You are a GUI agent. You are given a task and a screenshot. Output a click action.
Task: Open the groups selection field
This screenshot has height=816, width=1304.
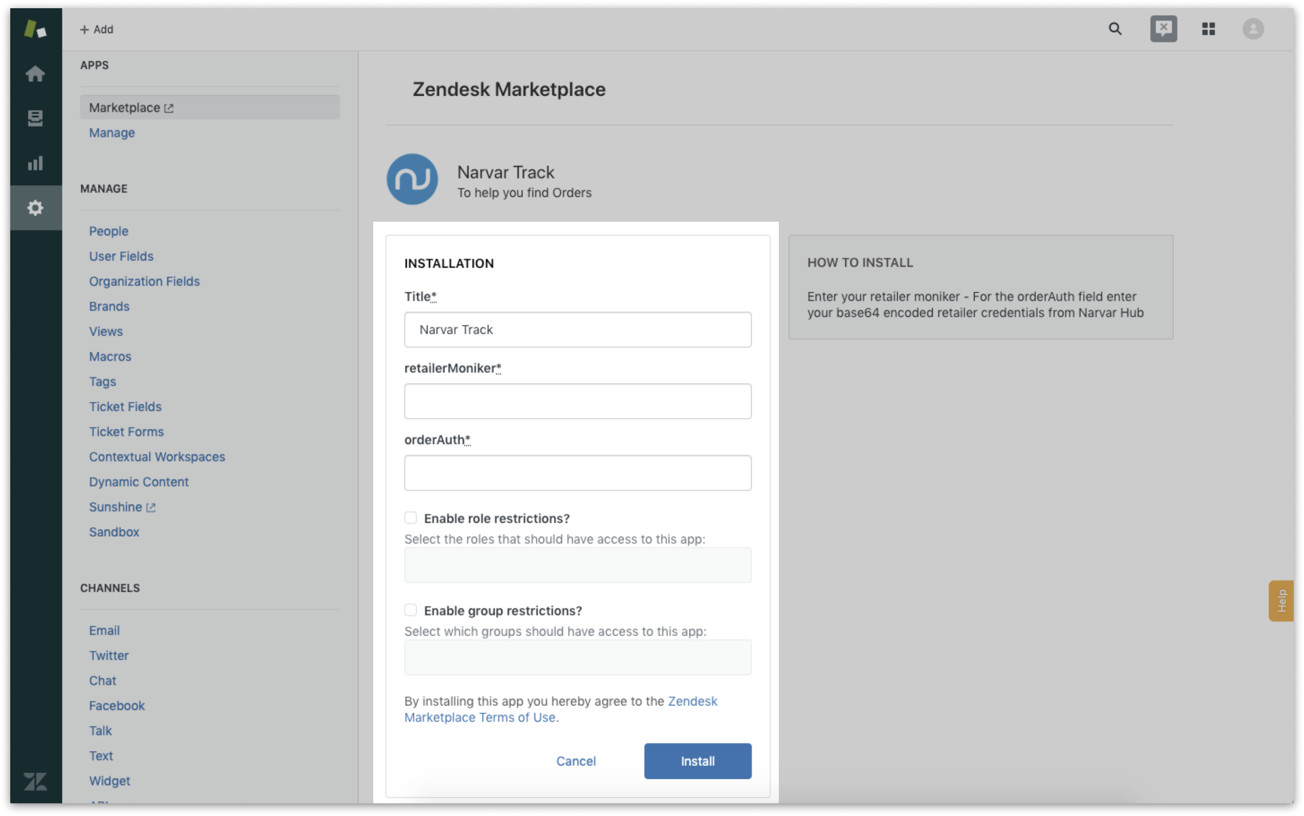pos(577,657)
